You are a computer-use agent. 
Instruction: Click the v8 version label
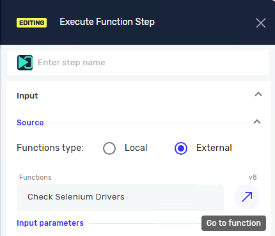[x=253, y=177]
